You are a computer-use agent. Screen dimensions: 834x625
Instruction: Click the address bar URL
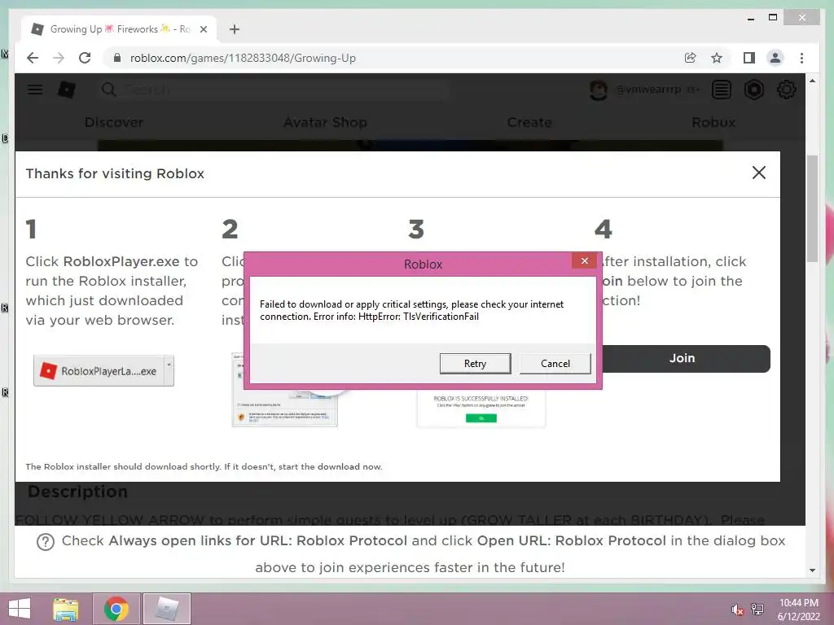point(243,58)
